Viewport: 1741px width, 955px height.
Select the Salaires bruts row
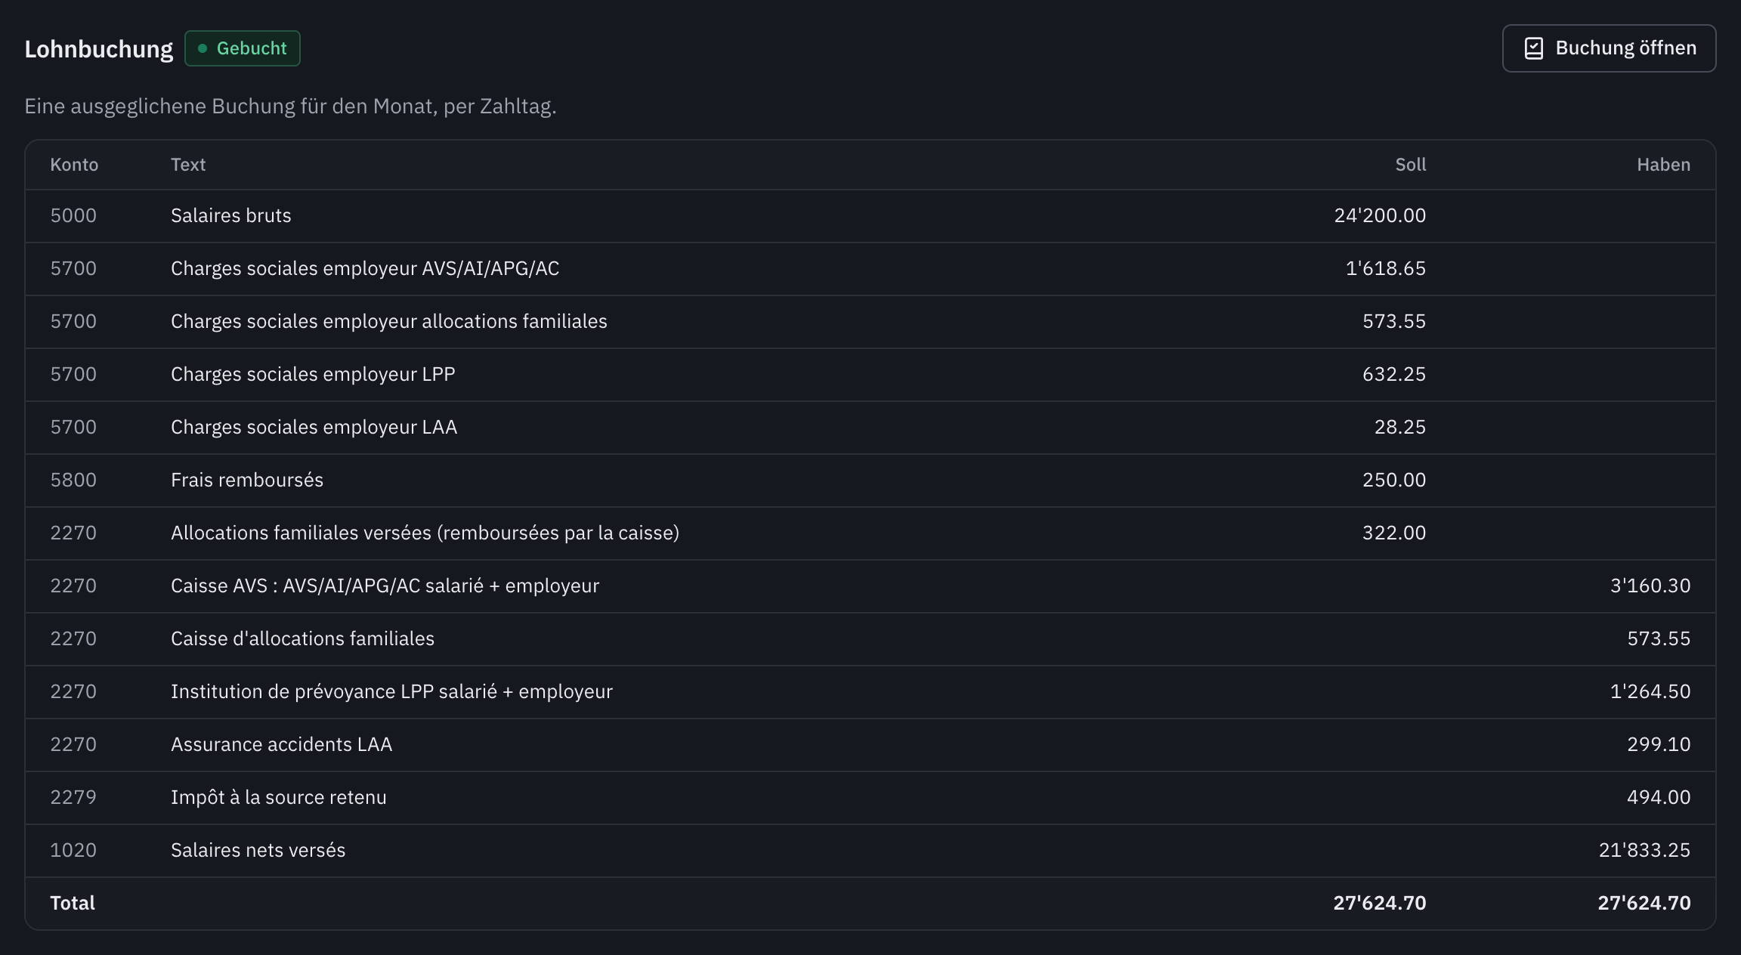click(870, 216)
